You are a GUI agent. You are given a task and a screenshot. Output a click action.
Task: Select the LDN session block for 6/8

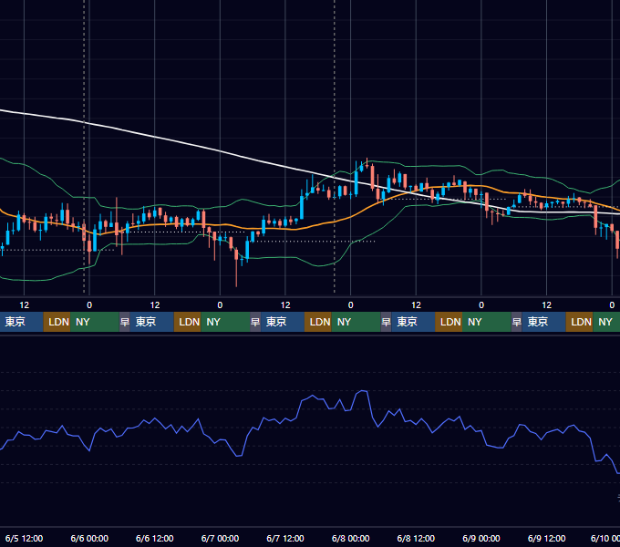[x=449, y=322]
